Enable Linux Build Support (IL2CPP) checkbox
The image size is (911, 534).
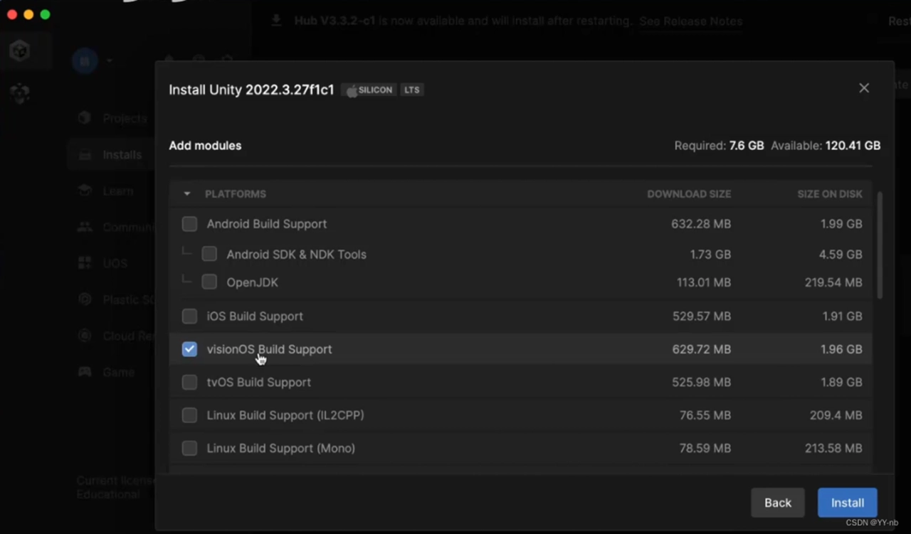click(189, 415)
